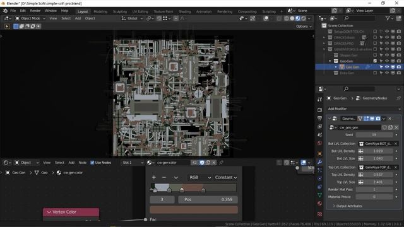Toggle render camera icon for Dots Gen
This screenshot has width=404, height=227.
399,73
